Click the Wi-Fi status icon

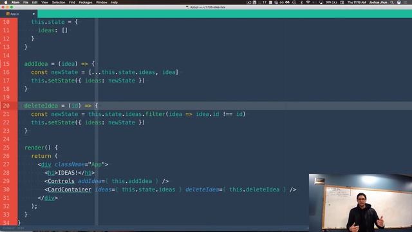[308, 3]
